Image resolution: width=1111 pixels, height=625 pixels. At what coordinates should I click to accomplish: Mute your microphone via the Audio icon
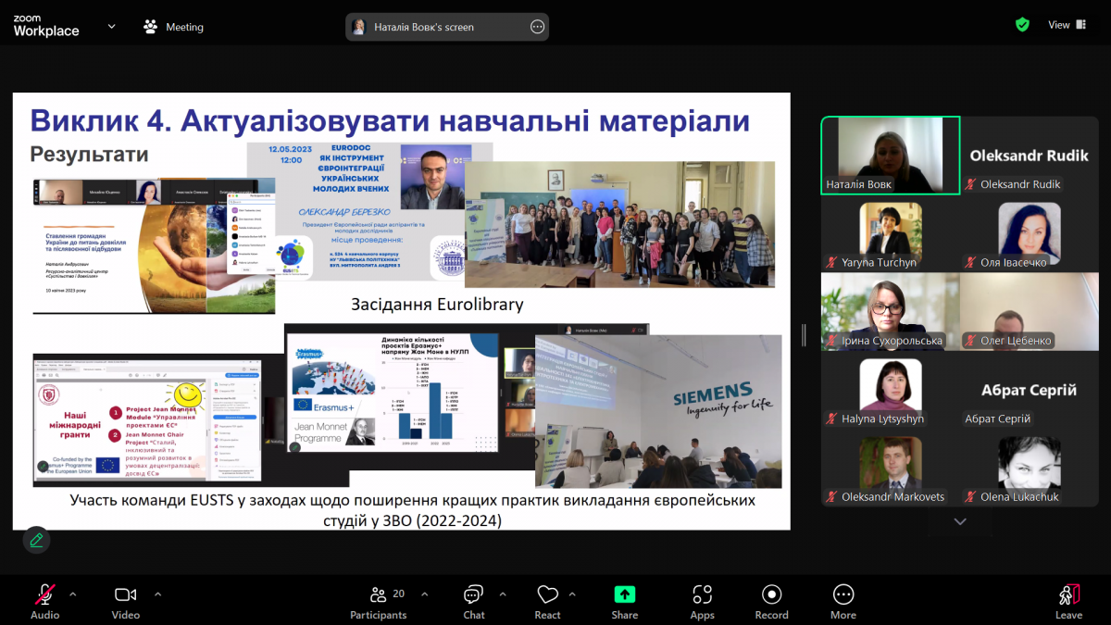[44, 595]
